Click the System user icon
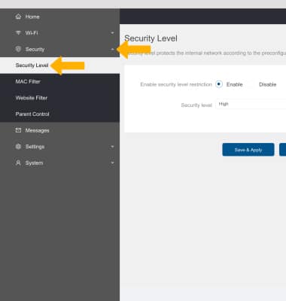Viewport: 286px width, 301px height. pos(18,163)
